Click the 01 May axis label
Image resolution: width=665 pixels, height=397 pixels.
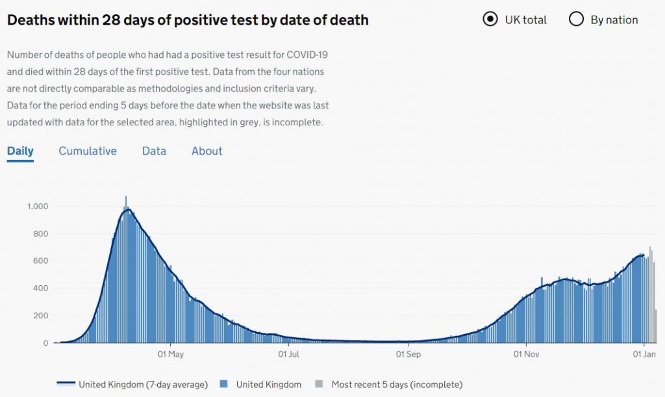click(170, 354)
